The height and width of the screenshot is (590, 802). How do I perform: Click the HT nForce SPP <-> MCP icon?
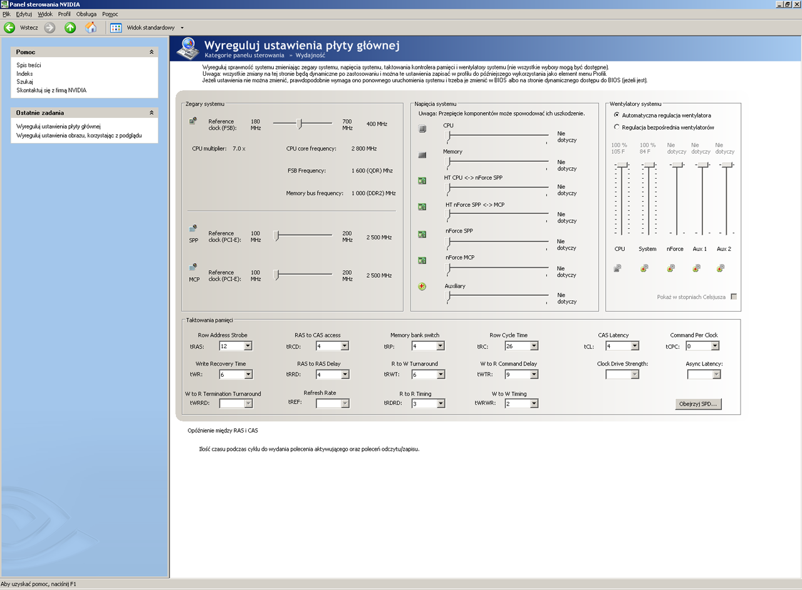pos(422,207)
